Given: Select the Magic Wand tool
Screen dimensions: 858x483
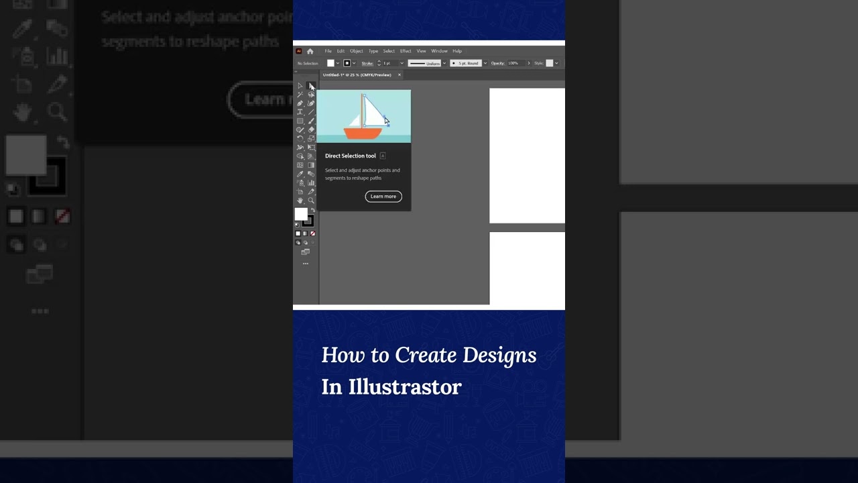Looking at the screenshot, I should [x=300, y=95].
